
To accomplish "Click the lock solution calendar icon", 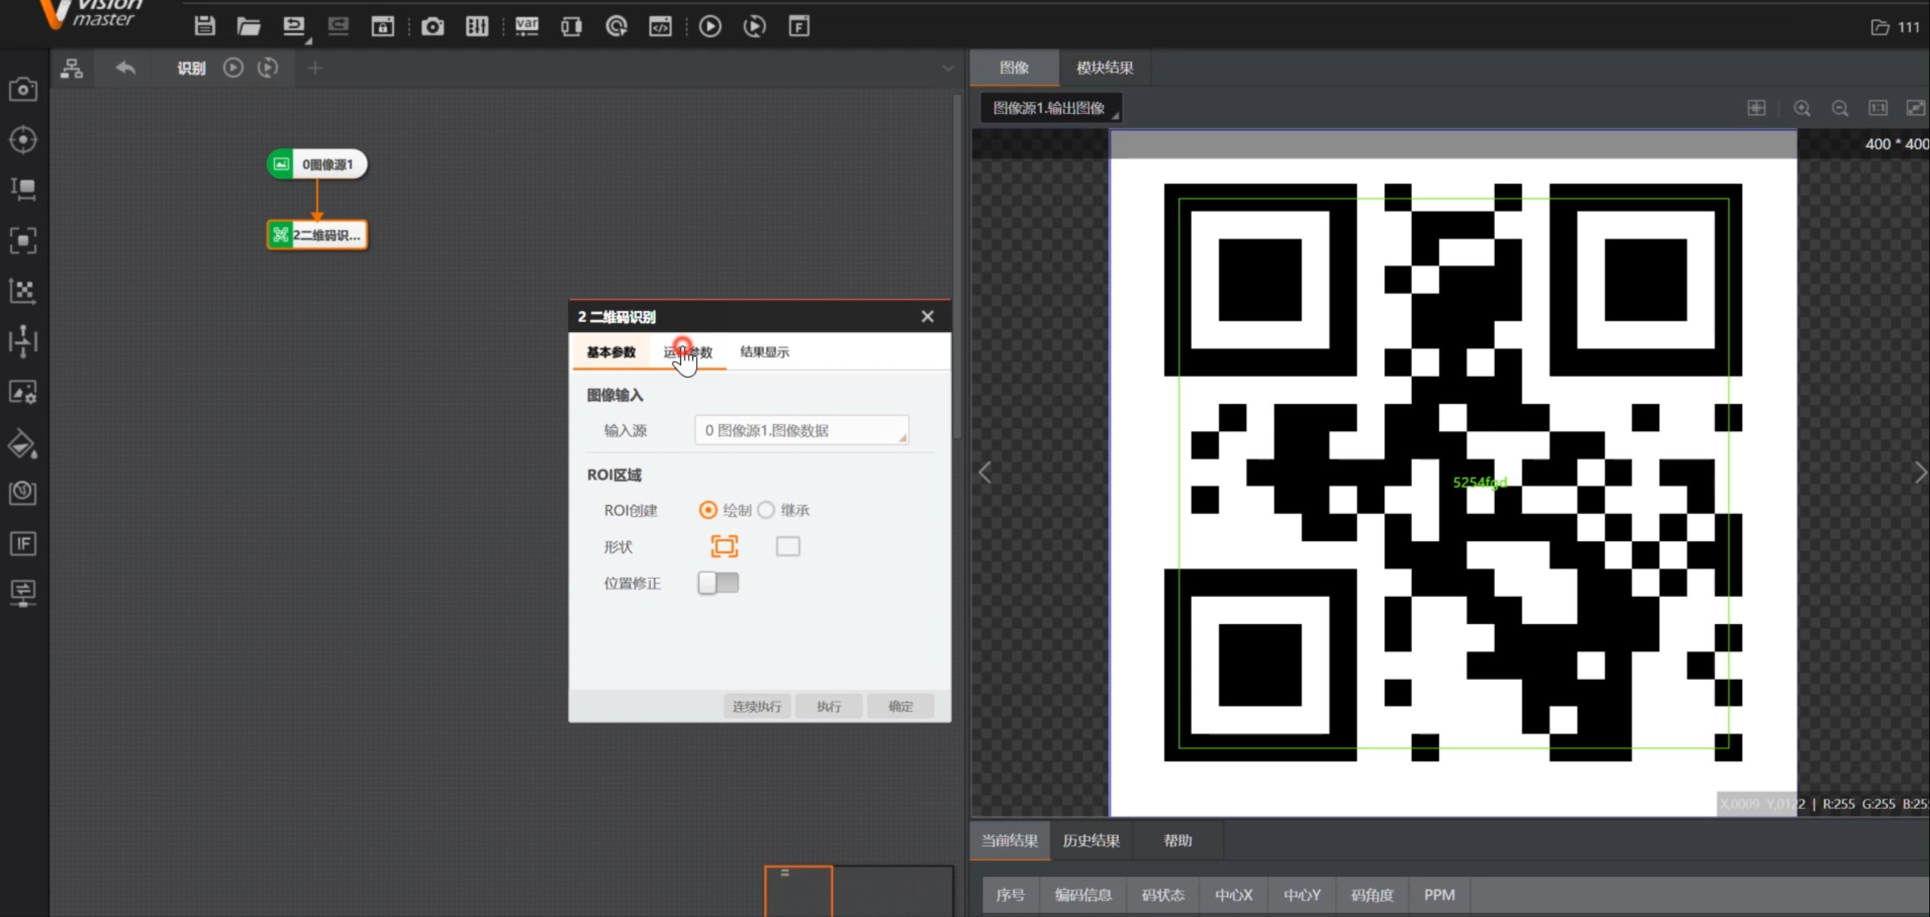I will 383,26.
